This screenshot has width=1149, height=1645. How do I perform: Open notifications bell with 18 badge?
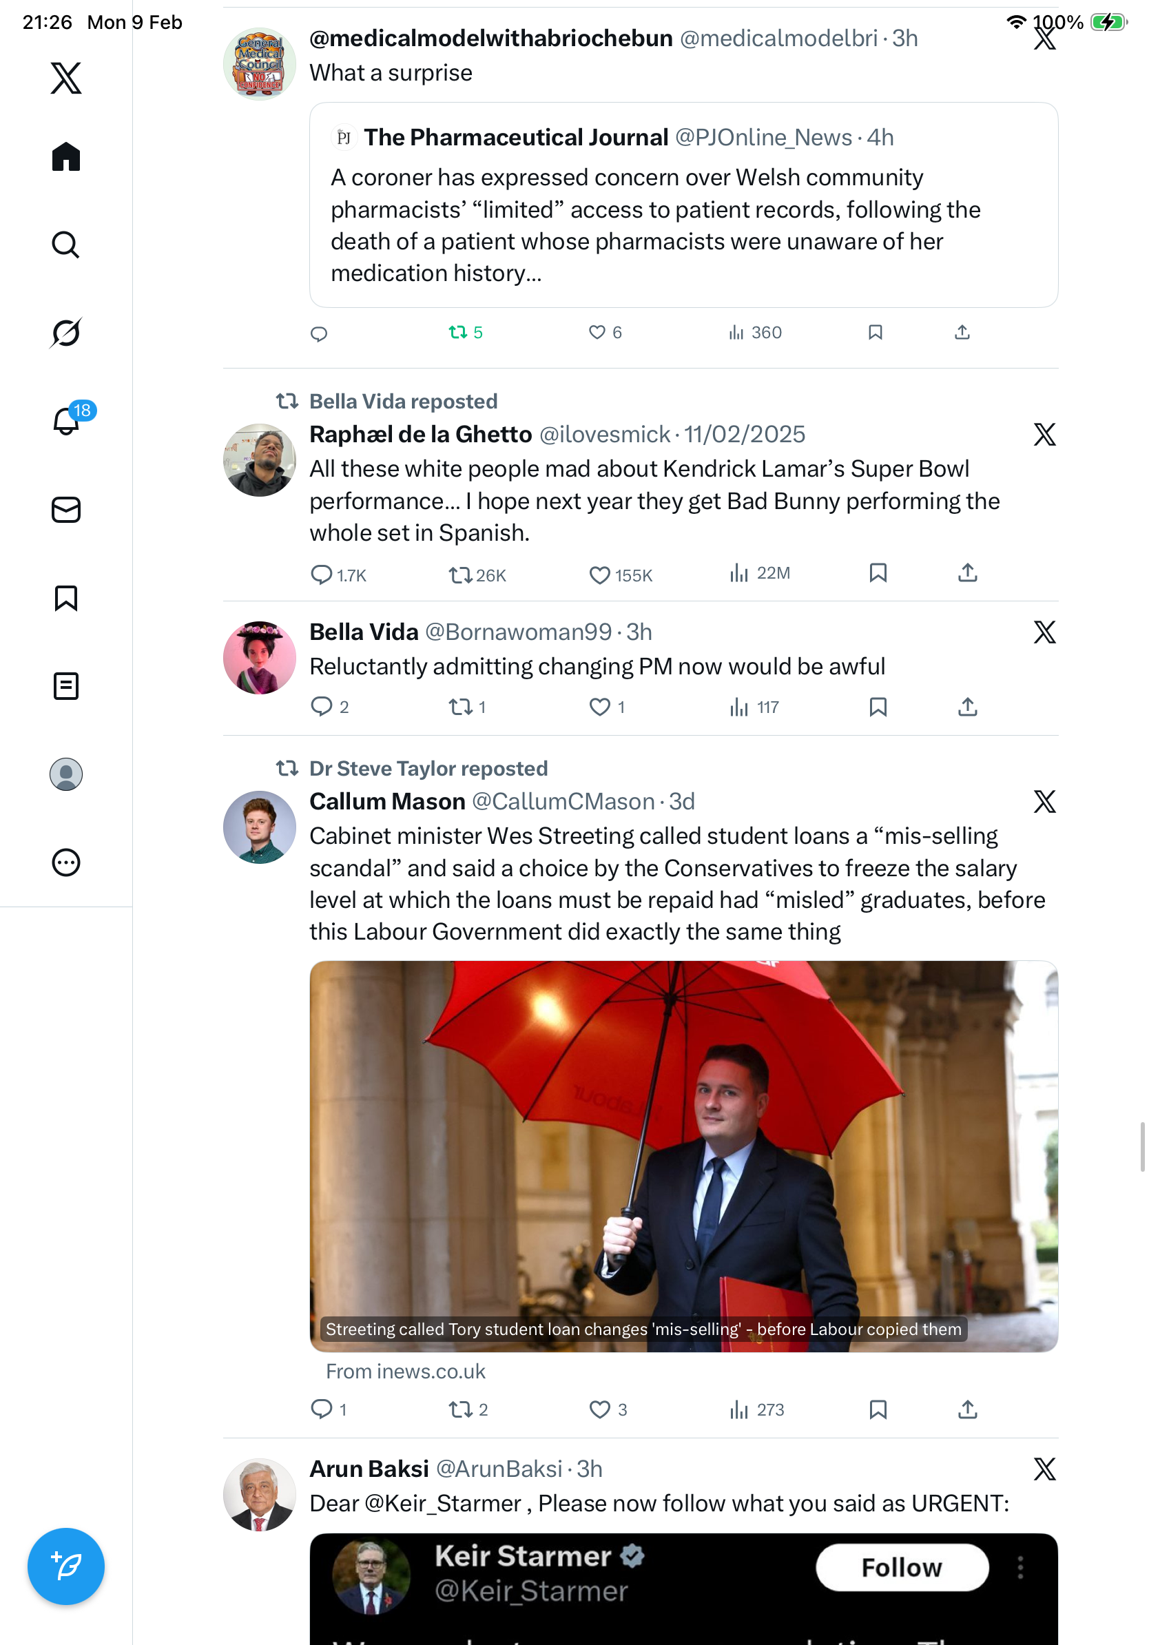[x=66, y=421]
